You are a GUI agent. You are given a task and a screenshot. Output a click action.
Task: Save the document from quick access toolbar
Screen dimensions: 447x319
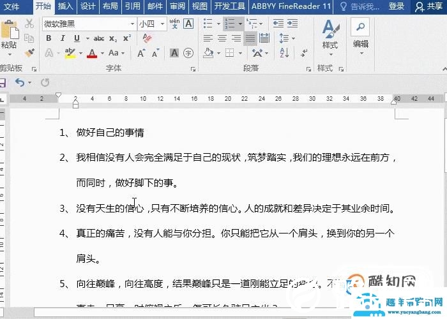(3, 82)
